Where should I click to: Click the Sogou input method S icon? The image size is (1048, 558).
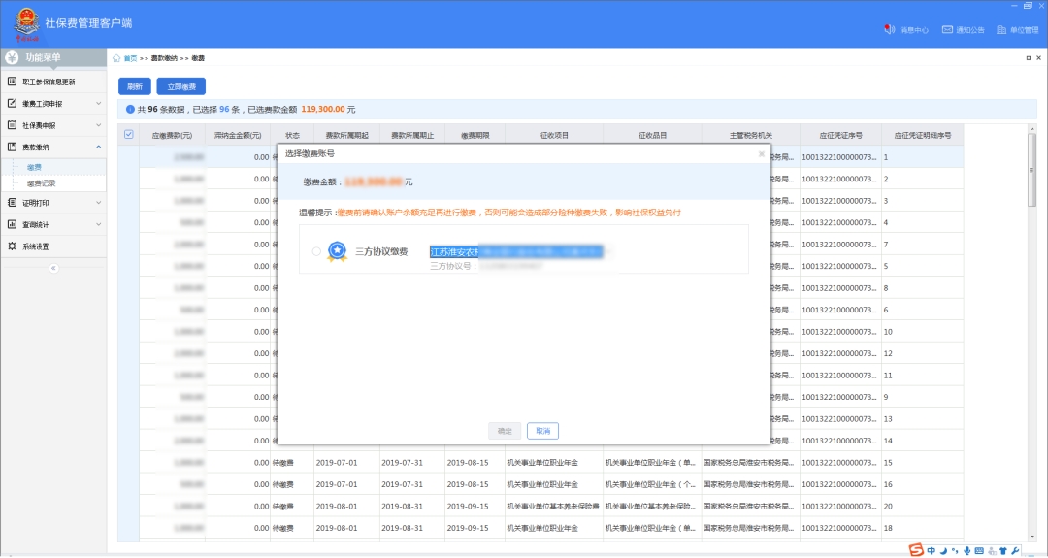[915, 550]
